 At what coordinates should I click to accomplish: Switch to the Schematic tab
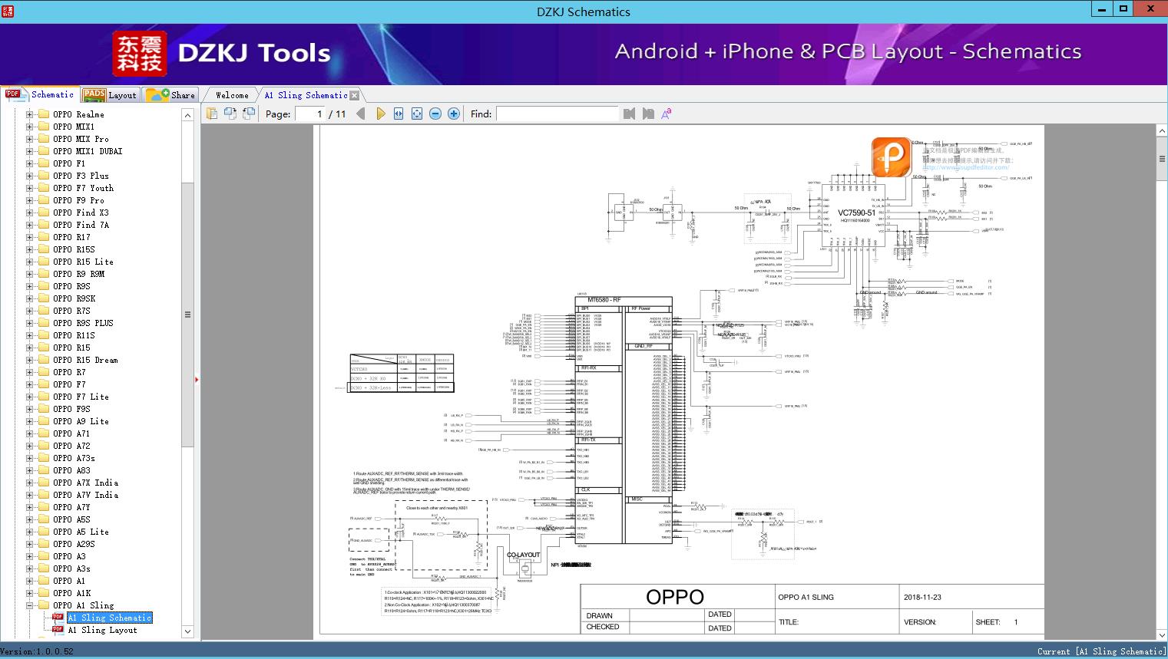(40, 94)
